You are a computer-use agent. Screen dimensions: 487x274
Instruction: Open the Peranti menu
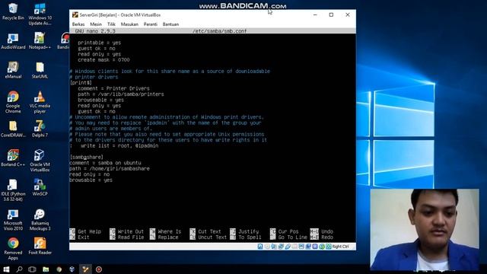(x=151, y=24)
